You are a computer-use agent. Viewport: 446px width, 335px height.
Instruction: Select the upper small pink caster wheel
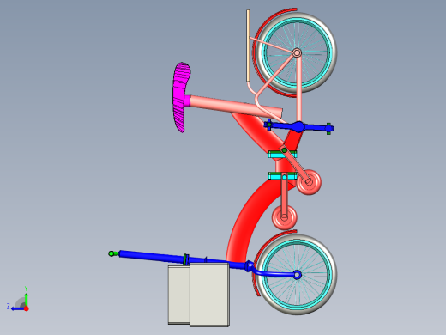pyautogui.click(x=309, y=181)
